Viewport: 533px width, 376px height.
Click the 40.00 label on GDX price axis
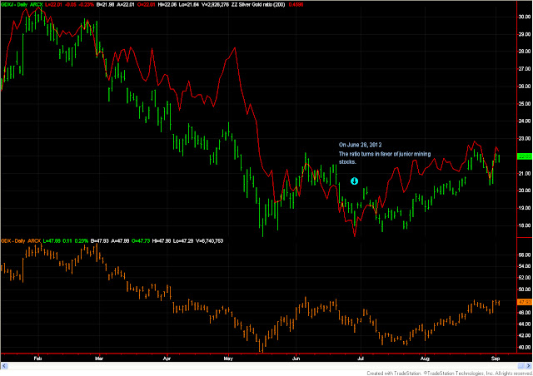pos(525,348)
